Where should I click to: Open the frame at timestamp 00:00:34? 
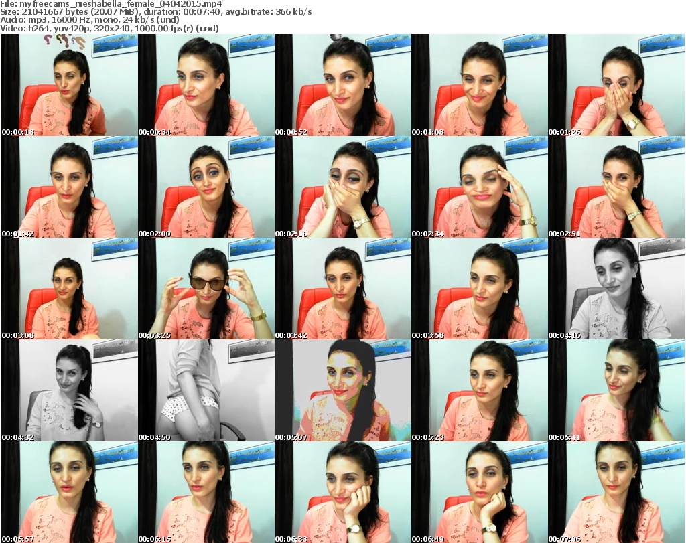[x=206, y=85]
